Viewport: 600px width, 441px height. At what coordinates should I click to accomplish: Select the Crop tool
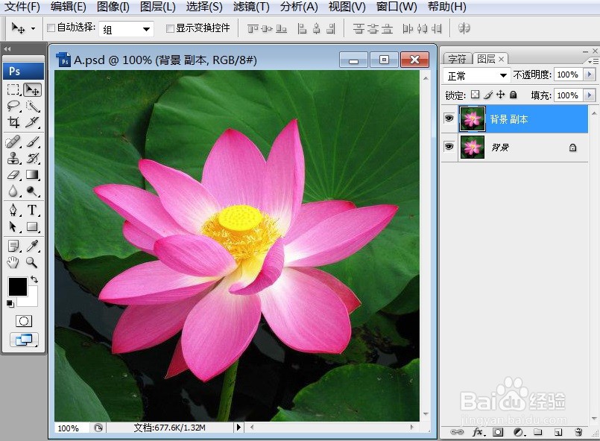click(13, 122)
